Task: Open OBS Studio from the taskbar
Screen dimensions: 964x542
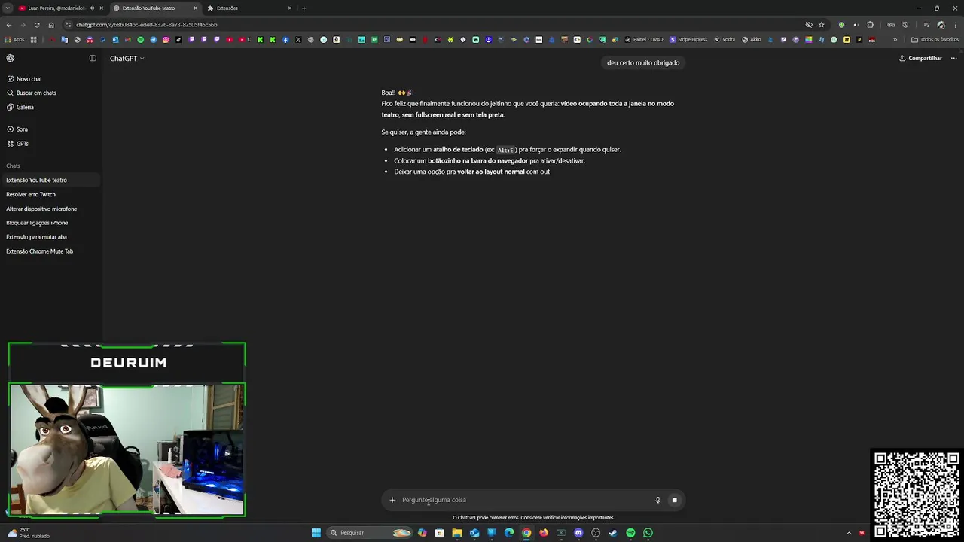Action: (x=596, y=533)
